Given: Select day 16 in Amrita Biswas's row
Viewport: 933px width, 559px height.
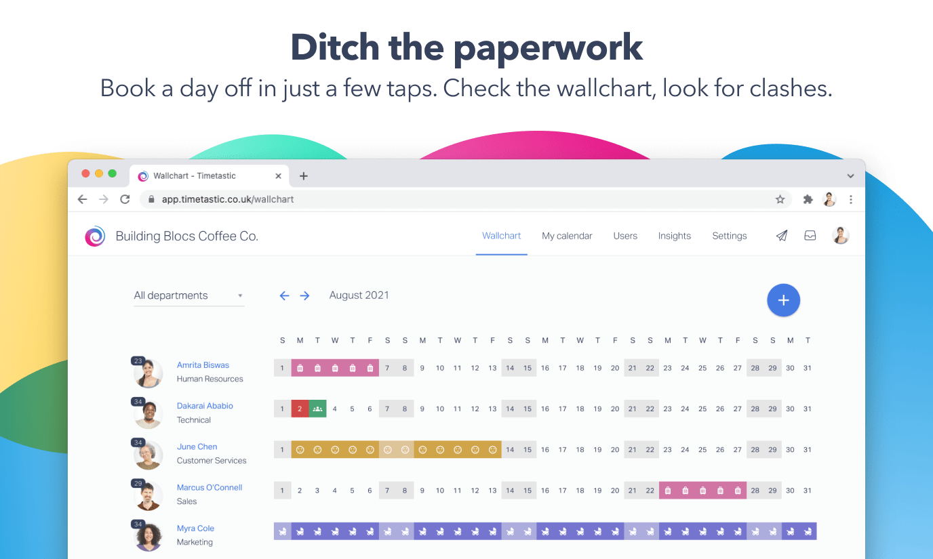Looking at the screenshot, I should (x=545, y=368).
